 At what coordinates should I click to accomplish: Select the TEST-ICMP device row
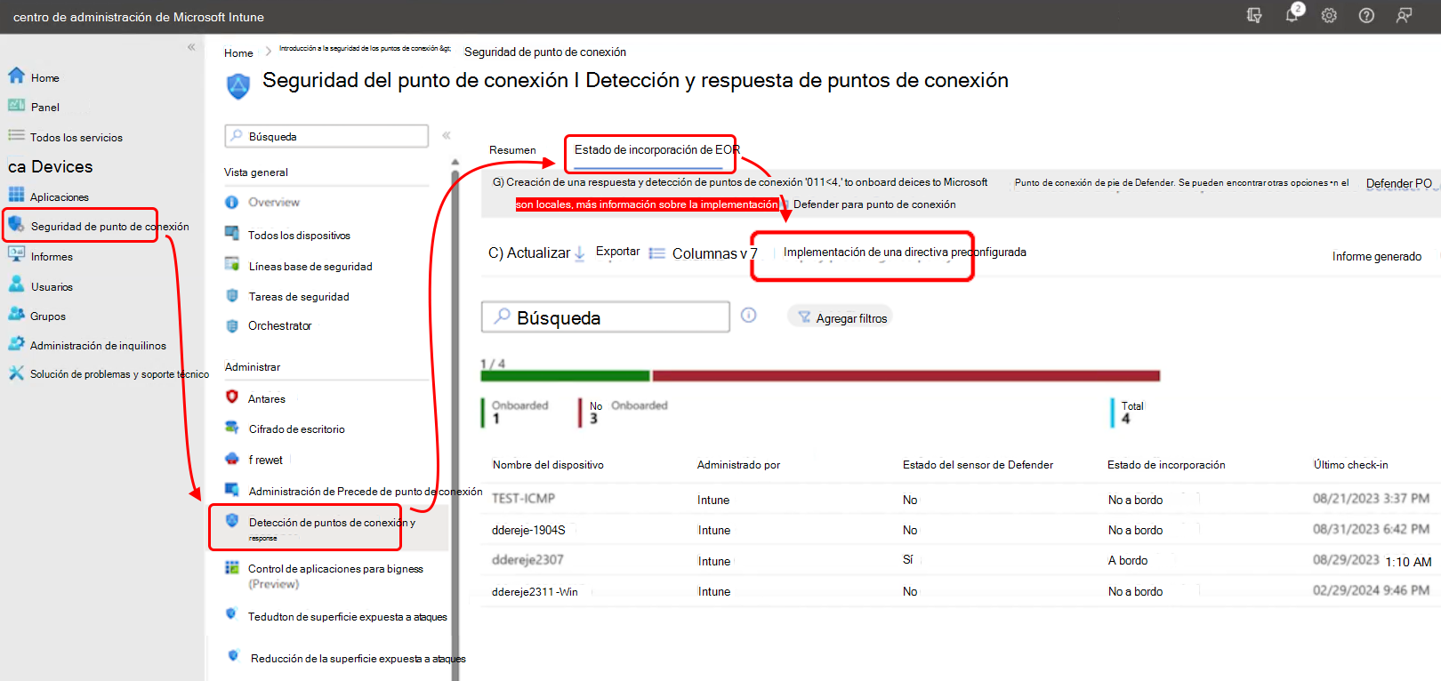pos(961,499)
